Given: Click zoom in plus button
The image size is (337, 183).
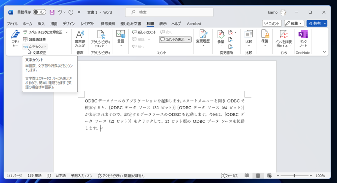Looking at the screenshot, I should [311, 176].
